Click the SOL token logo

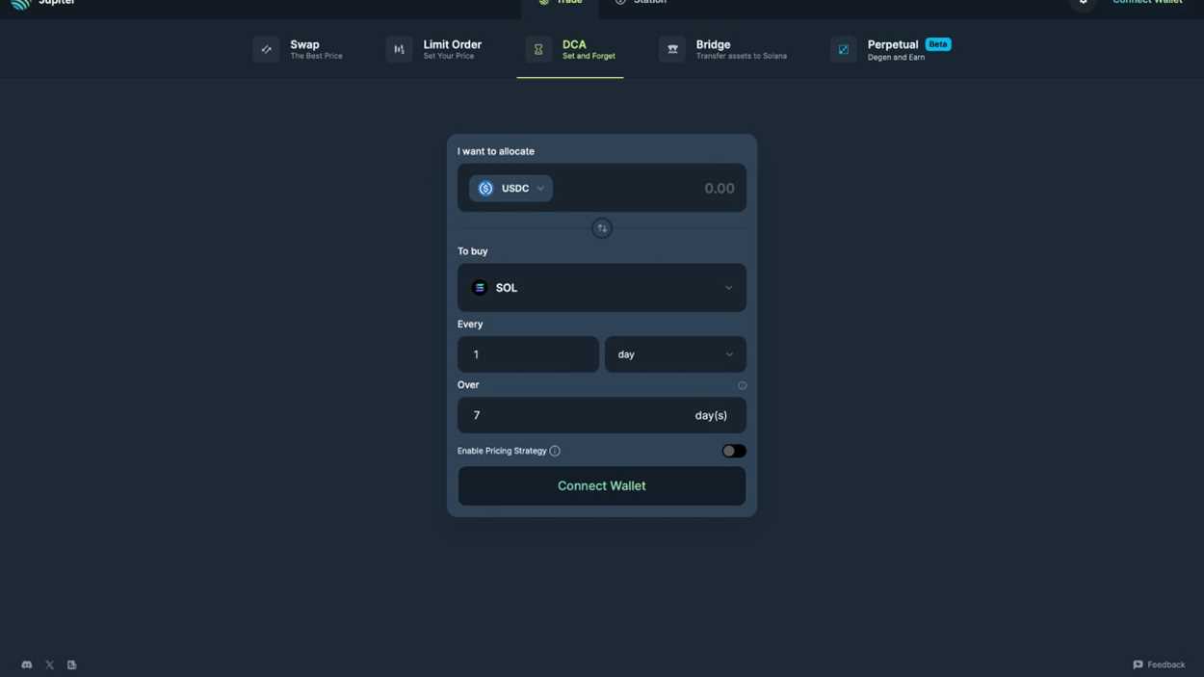[480, 288]
